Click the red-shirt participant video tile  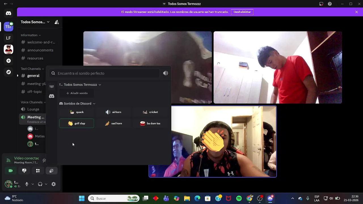[278, 67]
